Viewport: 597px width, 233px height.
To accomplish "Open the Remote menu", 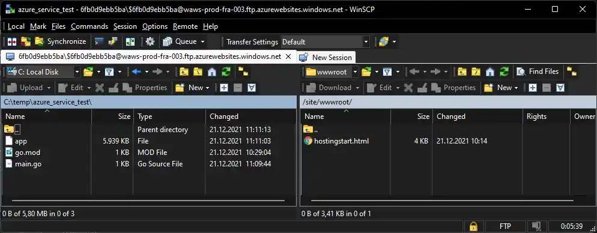I will point(185,26).
